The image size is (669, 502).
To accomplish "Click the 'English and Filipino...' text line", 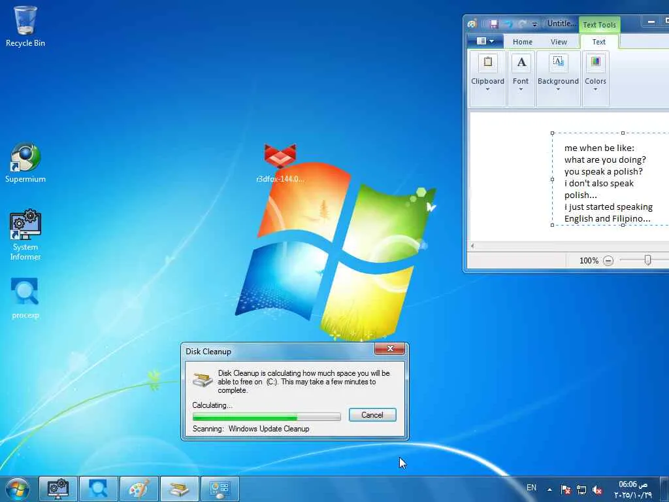I will coord(607,218).
